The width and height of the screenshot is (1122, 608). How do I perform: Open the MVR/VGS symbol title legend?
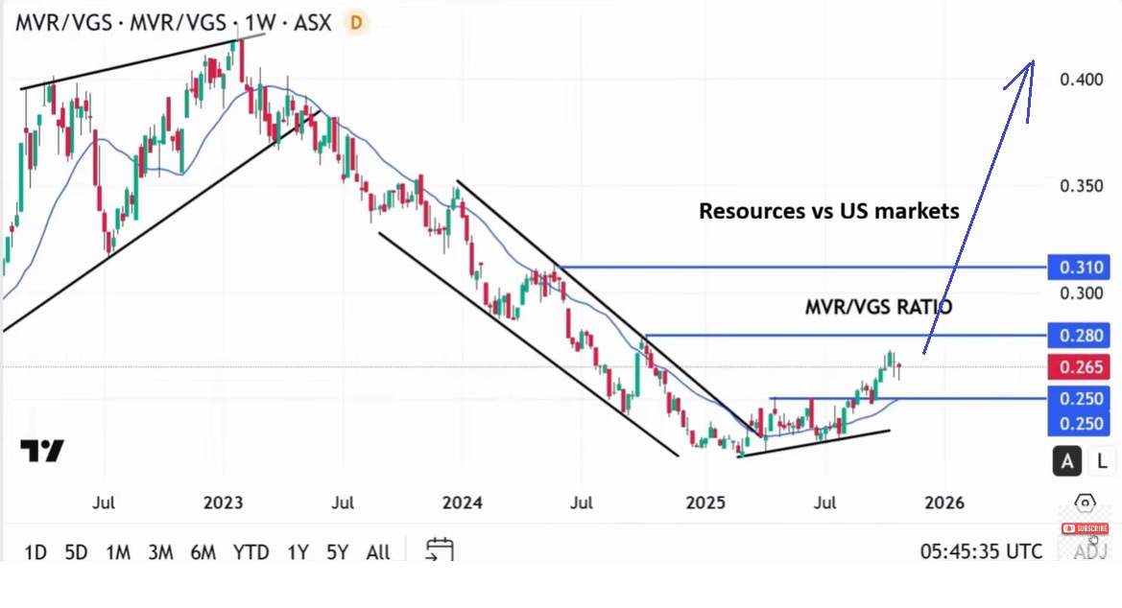click(173, 23)
